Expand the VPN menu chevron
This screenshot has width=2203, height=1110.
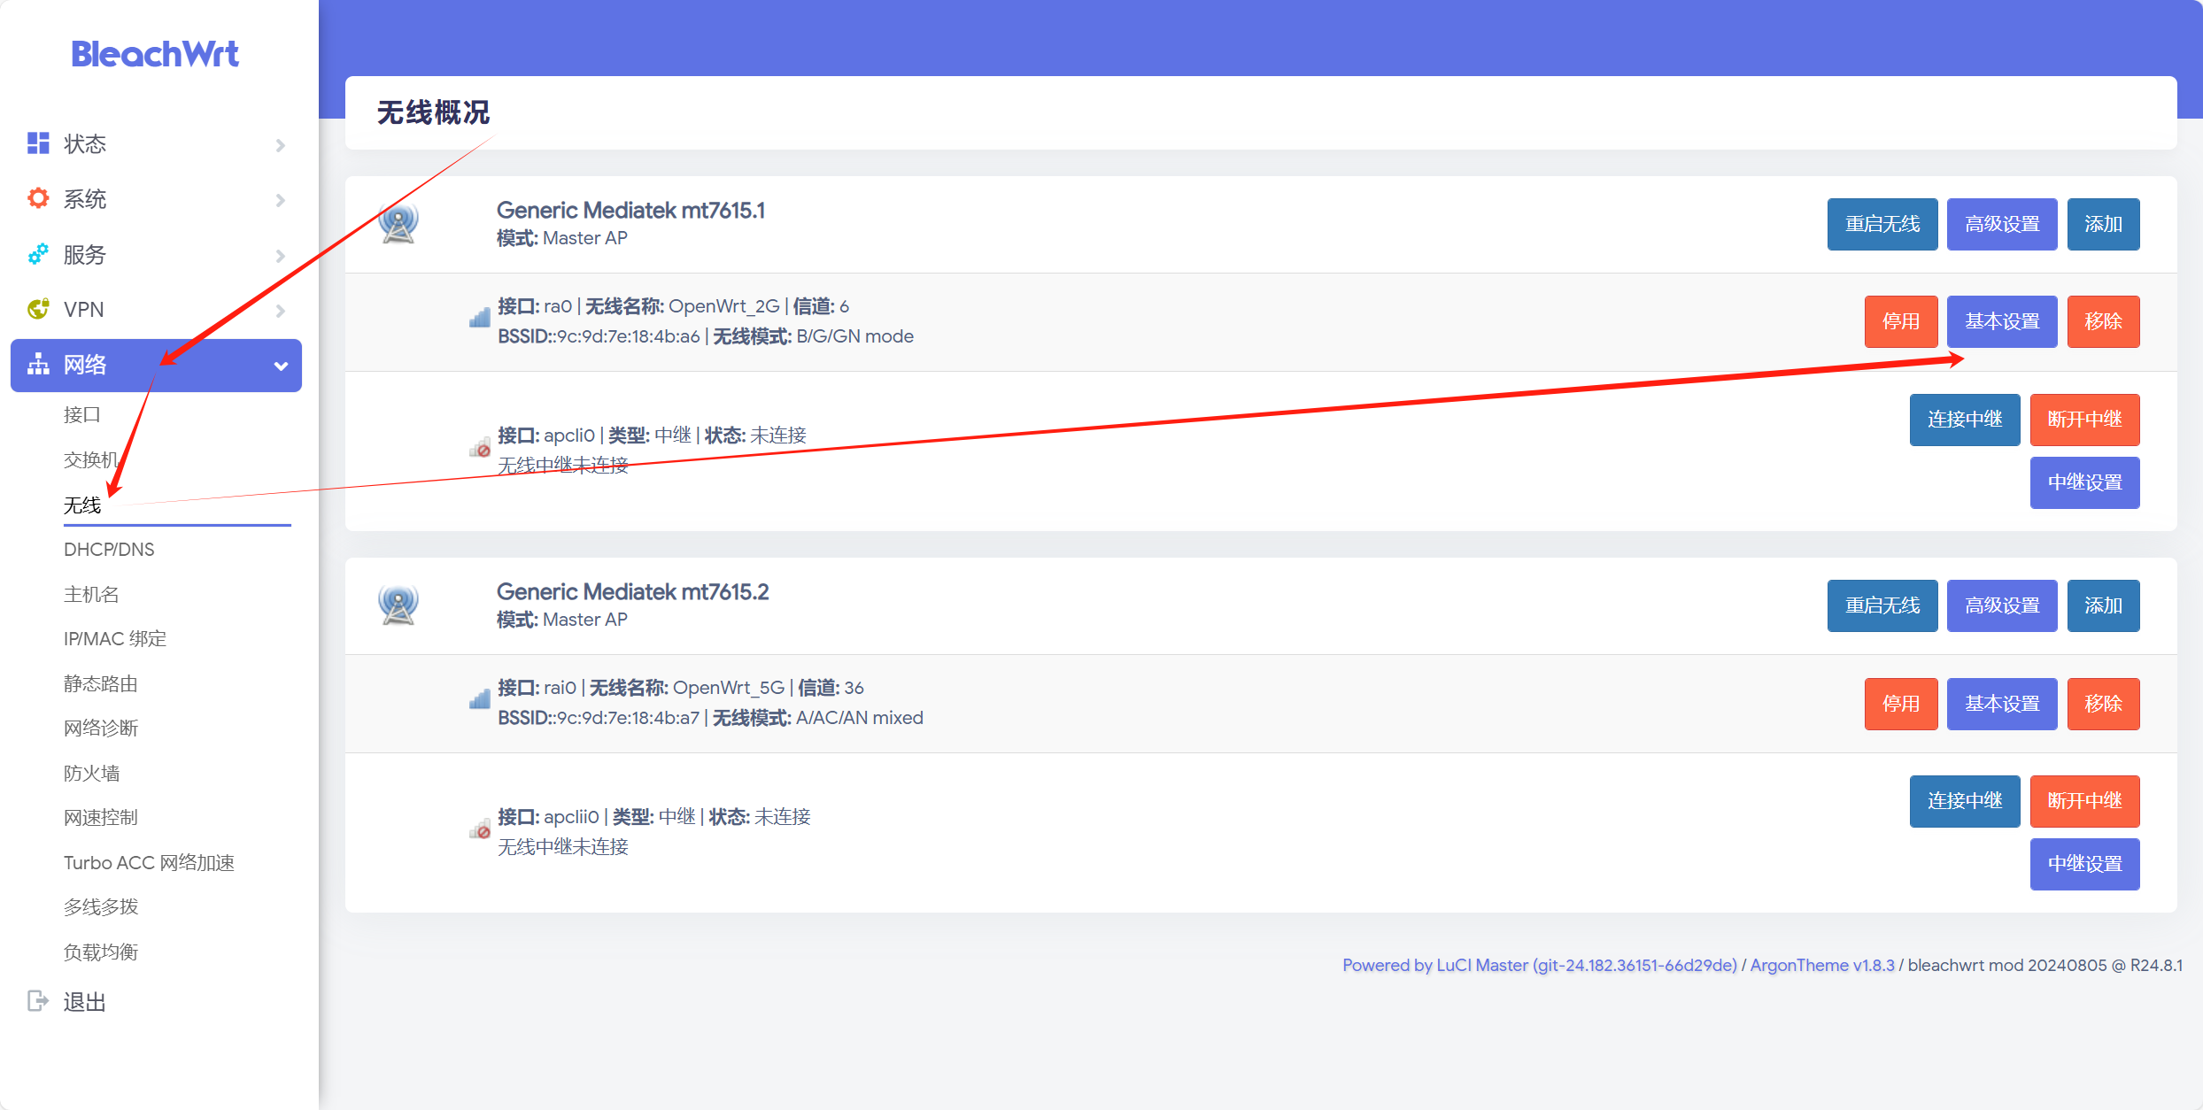click(x=281, y=311)
